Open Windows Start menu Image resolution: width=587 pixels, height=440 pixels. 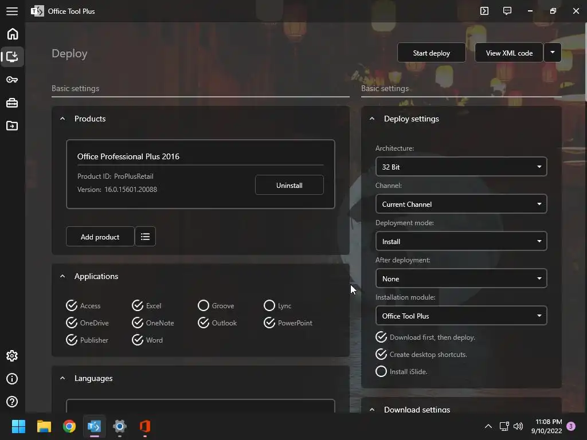click(18, 426)
